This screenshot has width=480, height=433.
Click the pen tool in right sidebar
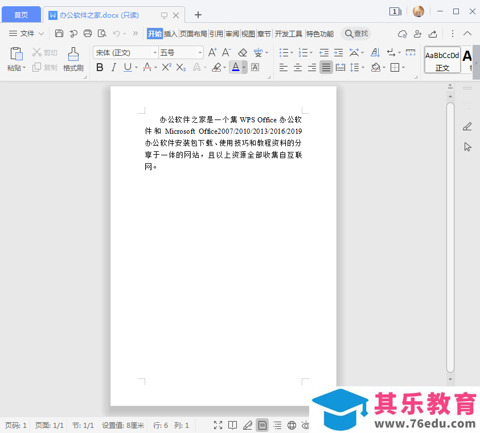(x=467, y=126)
